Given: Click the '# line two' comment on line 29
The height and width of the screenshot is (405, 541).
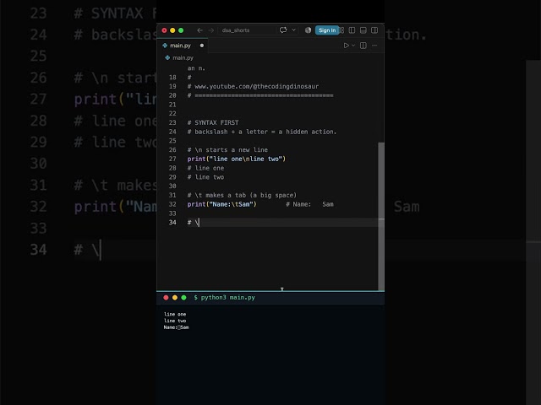Looking at the screenshot, I should click(x=205, y=177).
